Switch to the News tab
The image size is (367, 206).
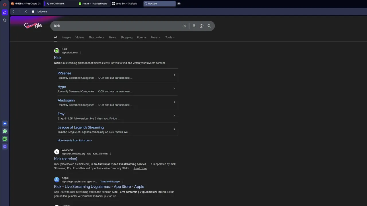click(112, 37)
